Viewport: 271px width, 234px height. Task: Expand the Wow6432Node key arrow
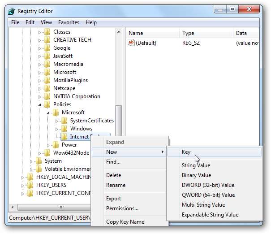39,153
